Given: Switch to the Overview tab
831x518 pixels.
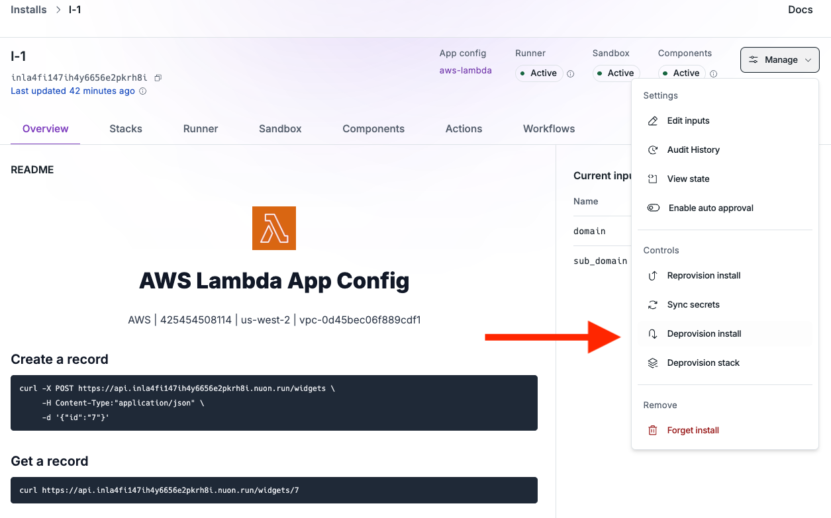Looking at the screenshot, I should (46, 129).
